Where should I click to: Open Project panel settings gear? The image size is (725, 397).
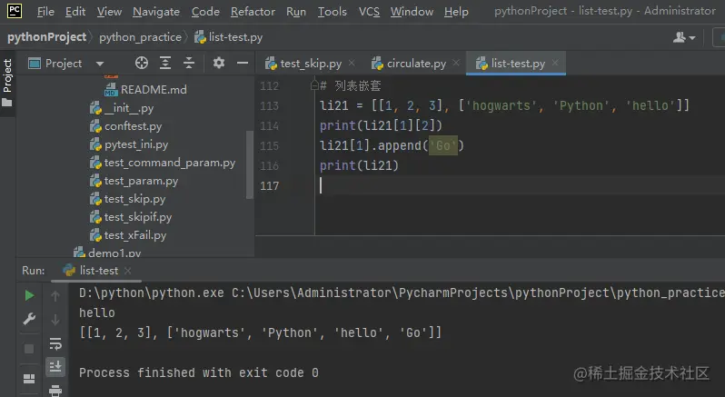coord(219,63)
